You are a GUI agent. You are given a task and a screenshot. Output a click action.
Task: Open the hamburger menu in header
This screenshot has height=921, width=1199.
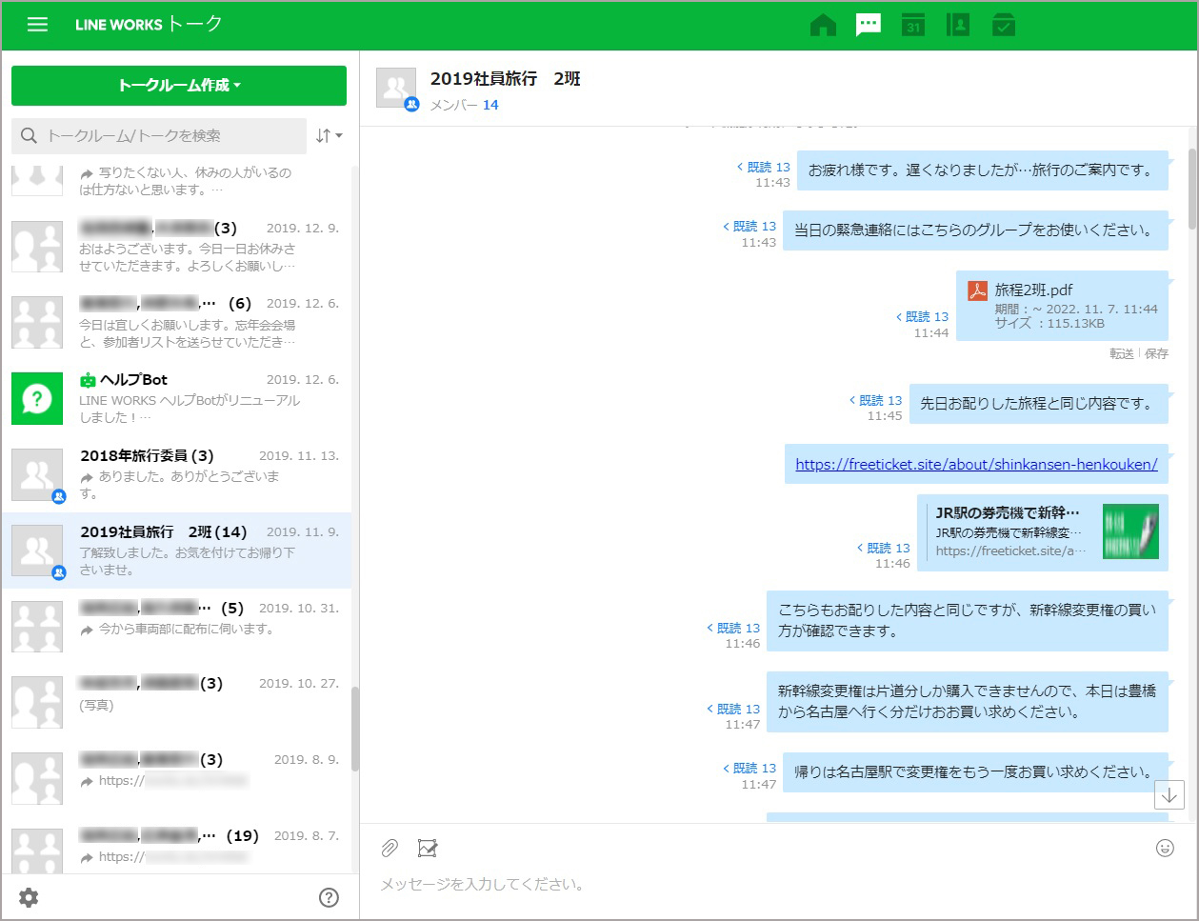click(x=37, y=25)
